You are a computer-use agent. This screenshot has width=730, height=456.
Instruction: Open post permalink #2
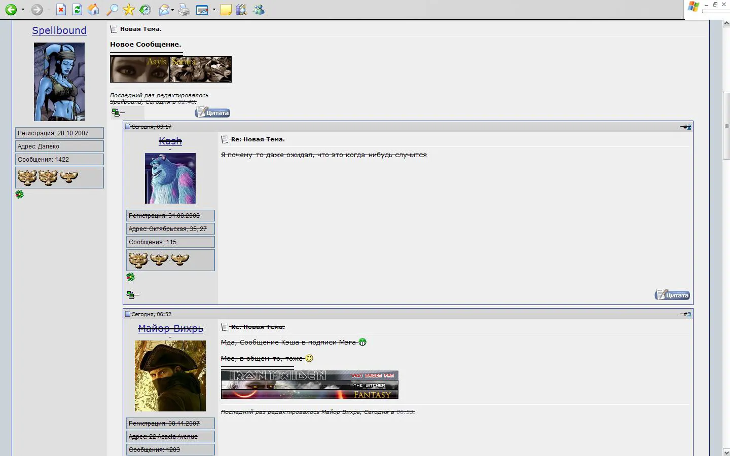(x=687, y=127)
